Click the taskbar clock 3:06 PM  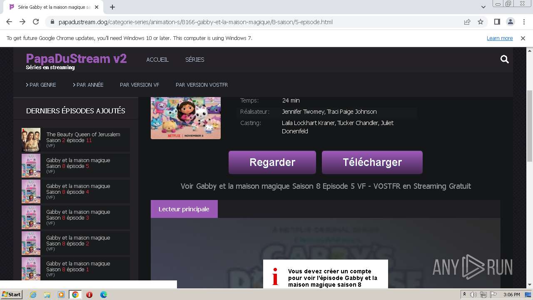point(511,295)
